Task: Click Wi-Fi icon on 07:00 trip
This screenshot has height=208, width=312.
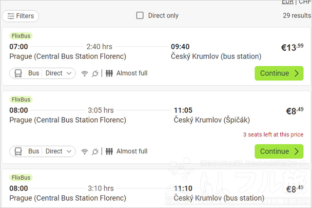Action: tap(84, 74)
